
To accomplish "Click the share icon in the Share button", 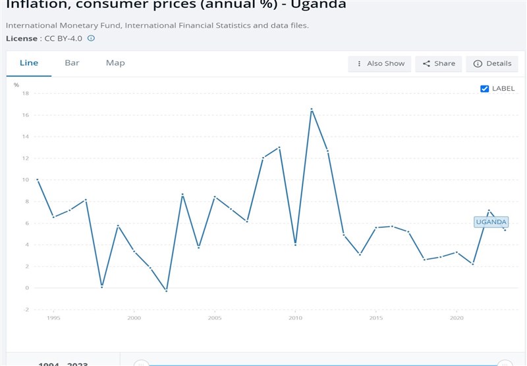I will coord(426,64).
